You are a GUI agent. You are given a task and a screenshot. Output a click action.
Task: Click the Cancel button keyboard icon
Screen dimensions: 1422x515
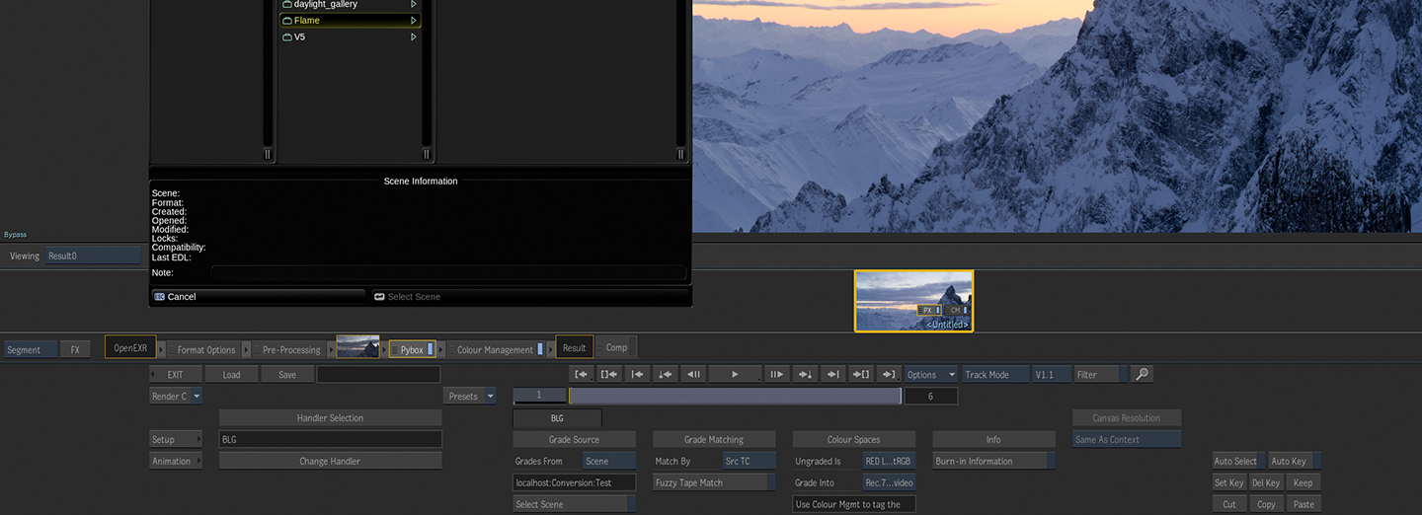point(159,296)
